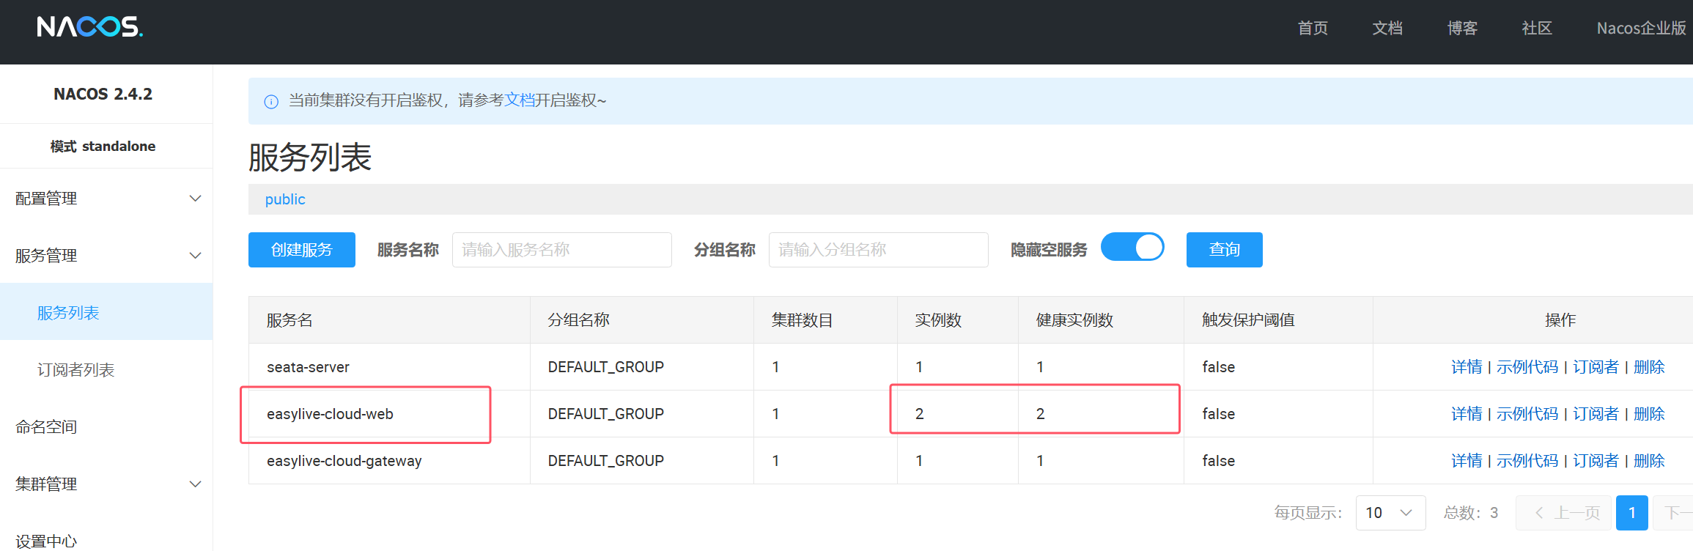
Task: Select the public namespace tab
Action: (285, 199)
